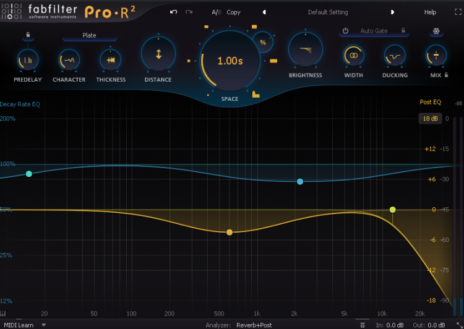Click the Distance knob
The width and height of the screenshot is (464, 329).
[x=158, y=54]
